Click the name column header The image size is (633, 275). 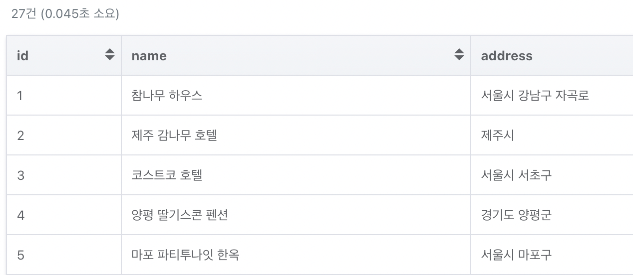point(296,55)
